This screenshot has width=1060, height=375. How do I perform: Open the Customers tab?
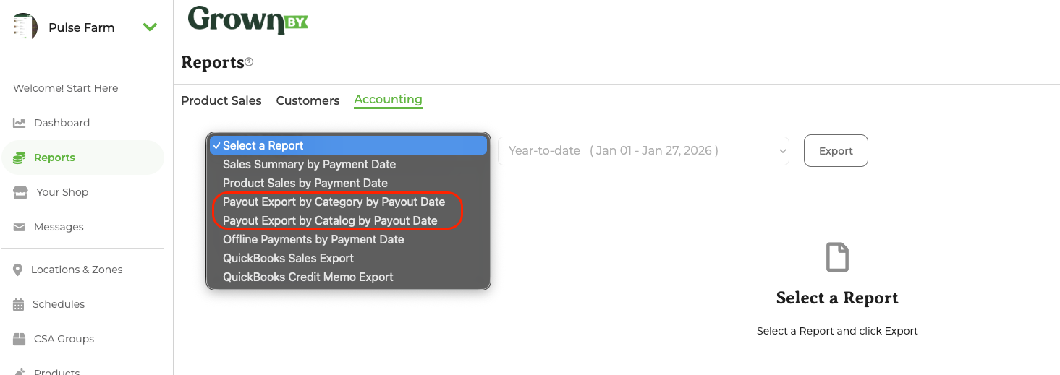pos(308,100)
